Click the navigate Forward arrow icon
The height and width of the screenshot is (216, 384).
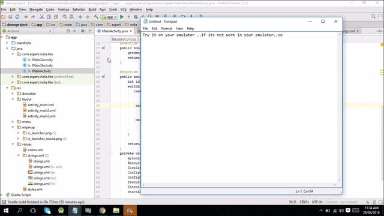tap(88, 17)
